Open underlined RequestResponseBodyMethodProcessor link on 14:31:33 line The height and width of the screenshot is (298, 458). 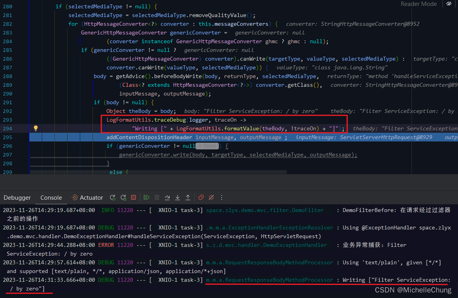click(x=270, y=280)
